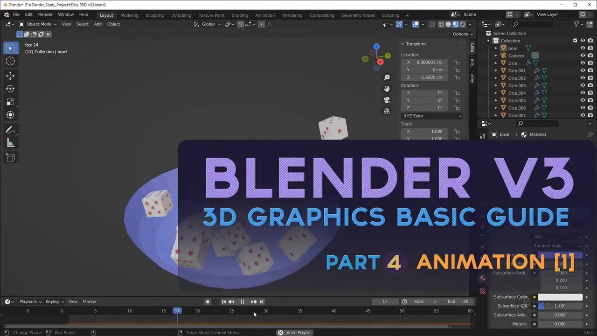This screenshot has width=597, height=336.
Task: Select the Cursor tool in toolbar
Action: point(10,61)
